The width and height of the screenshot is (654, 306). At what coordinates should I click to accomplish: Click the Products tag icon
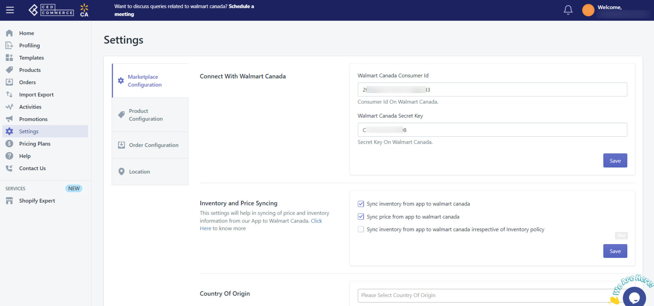(x=9, y=70)
